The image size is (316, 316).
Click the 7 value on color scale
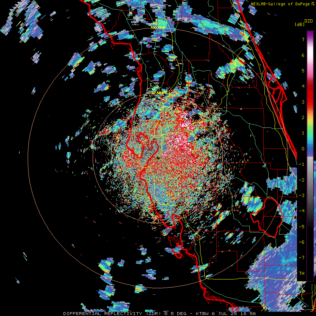[x=303, y=39]
